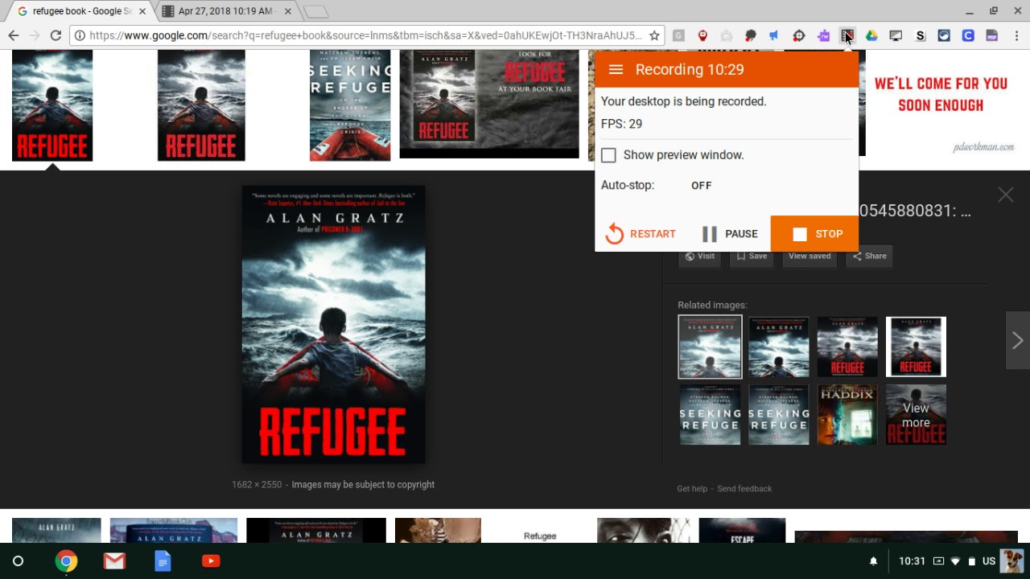1030x579 pixels.
Task: Click the user avatar in the shelf
Action: [1012, 561]
